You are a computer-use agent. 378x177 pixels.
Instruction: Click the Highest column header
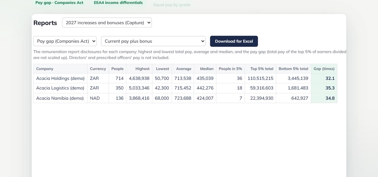[x=139, y=69]
